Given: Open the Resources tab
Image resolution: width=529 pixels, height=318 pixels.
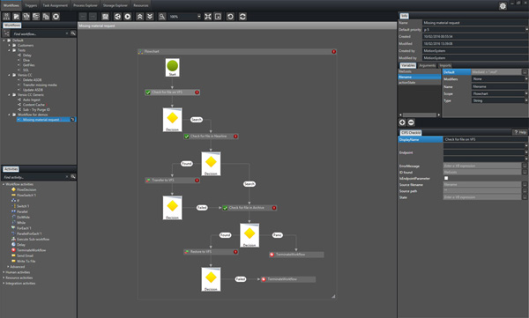Looking at the screenshot, I should click(x=141, y=5).
